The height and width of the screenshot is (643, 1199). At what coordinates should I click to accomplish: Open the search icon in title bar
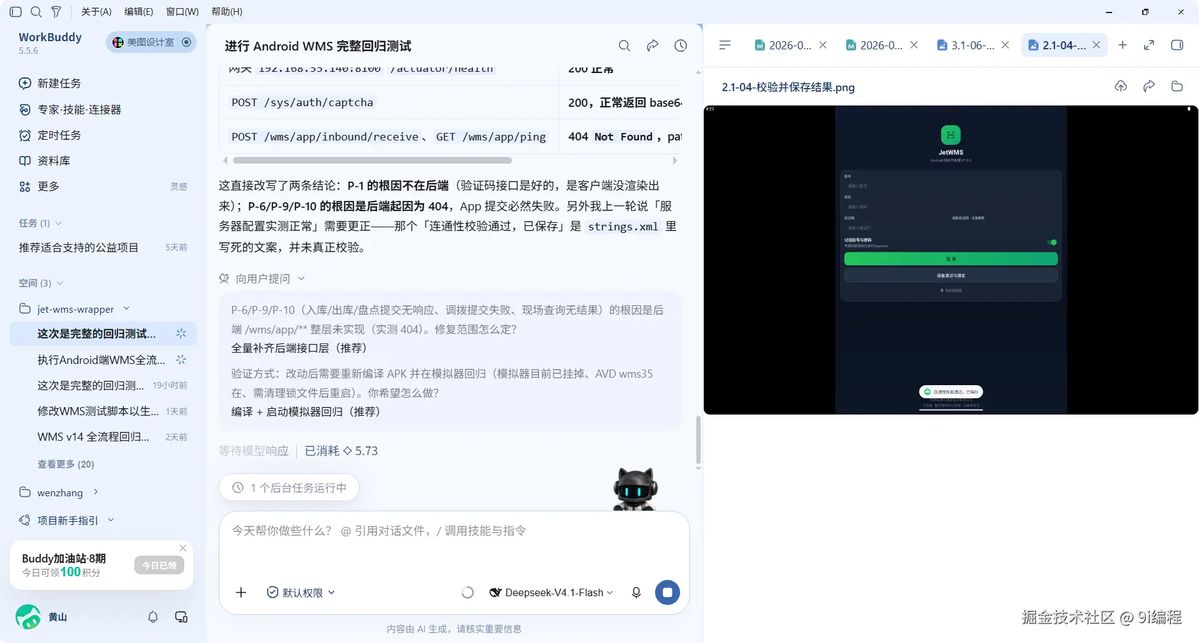[36, 12]
